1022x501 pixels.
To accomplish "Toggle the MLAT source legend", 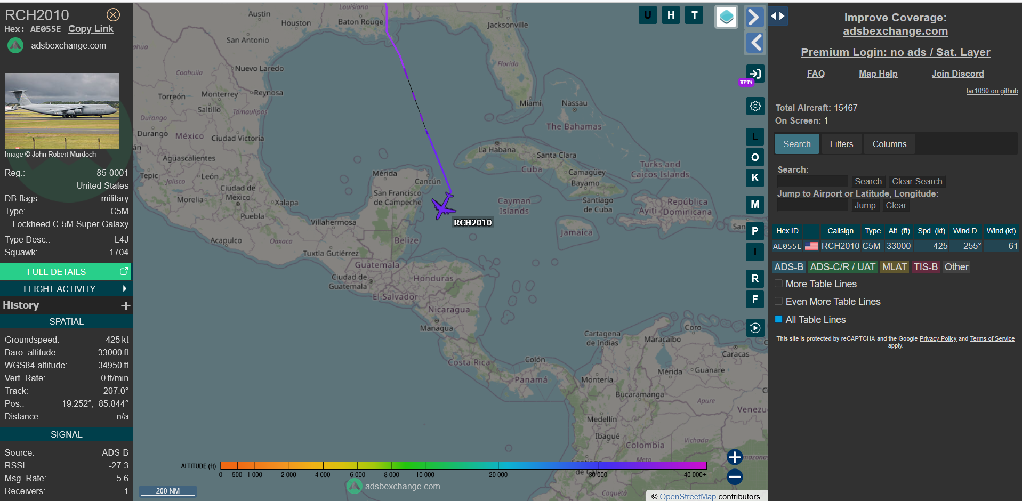I will click(894, 267).
